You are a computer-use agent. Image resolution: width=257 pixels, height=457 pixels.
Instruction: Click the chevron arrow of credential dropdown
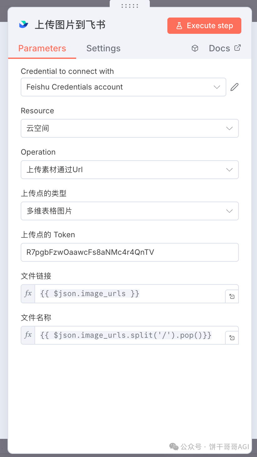coord(217,87)
